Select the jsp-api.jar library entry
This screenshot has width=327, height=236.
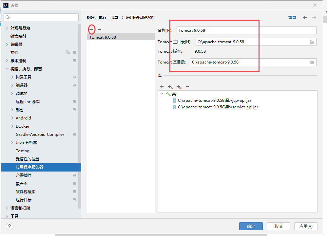214,100
